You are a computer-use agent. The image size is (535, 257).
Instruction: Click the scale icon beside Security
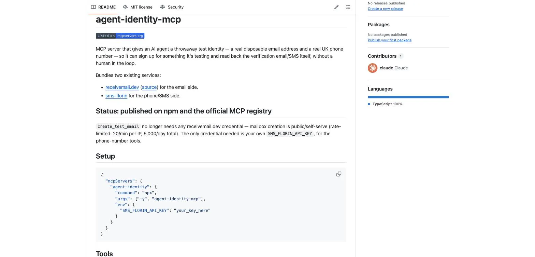[x=162, y=7]
